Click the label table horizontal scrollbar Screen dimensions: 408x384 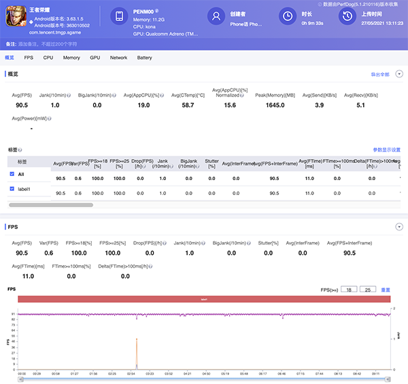(51, 204)
